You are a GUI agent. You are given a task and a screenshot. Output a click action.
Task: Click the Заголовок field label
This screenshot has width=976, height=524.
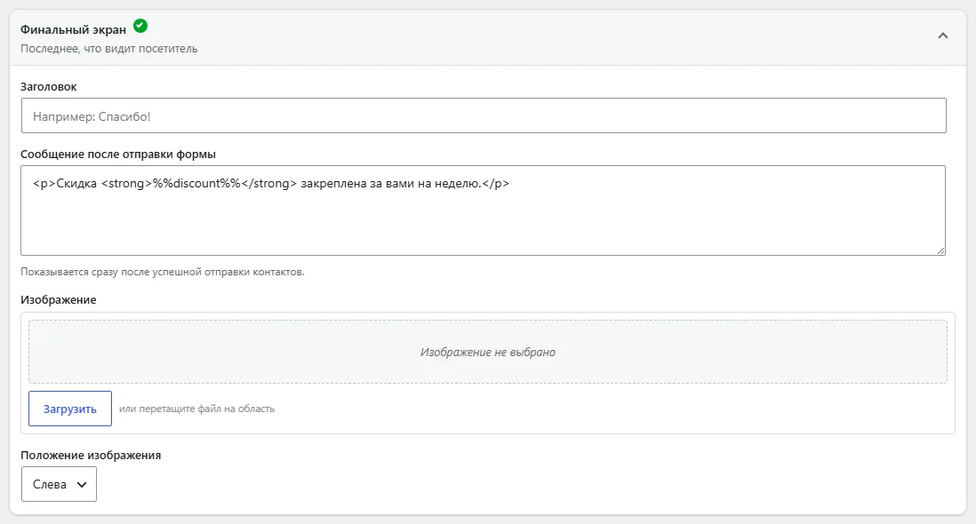click(49, 86)
